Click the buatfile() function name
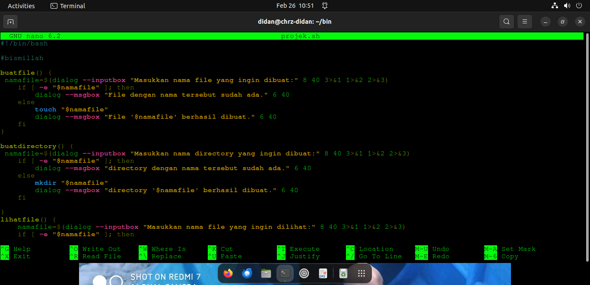Viewport: 590px width, 285px height. (22, 73)
